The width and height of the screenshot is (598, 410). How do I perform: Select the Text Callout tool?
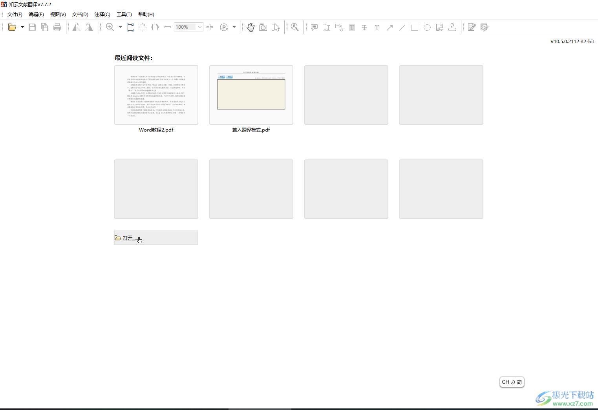coord(339,27)
